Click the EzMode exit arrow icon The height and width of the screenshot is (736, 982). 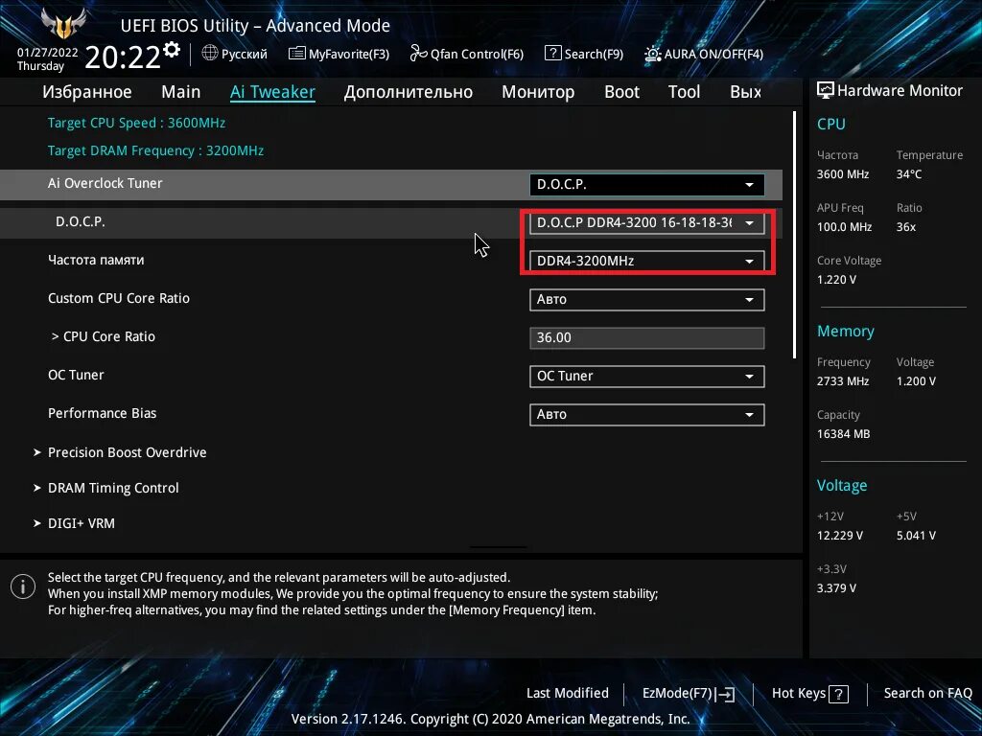click(725, 694)
